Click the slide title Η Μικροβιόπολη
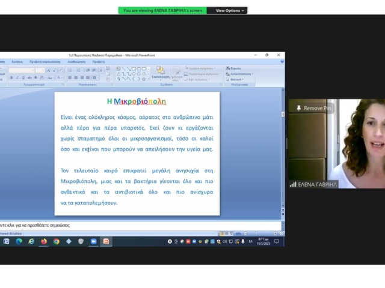This screenshot has height=288, width=385. [137, 101]
